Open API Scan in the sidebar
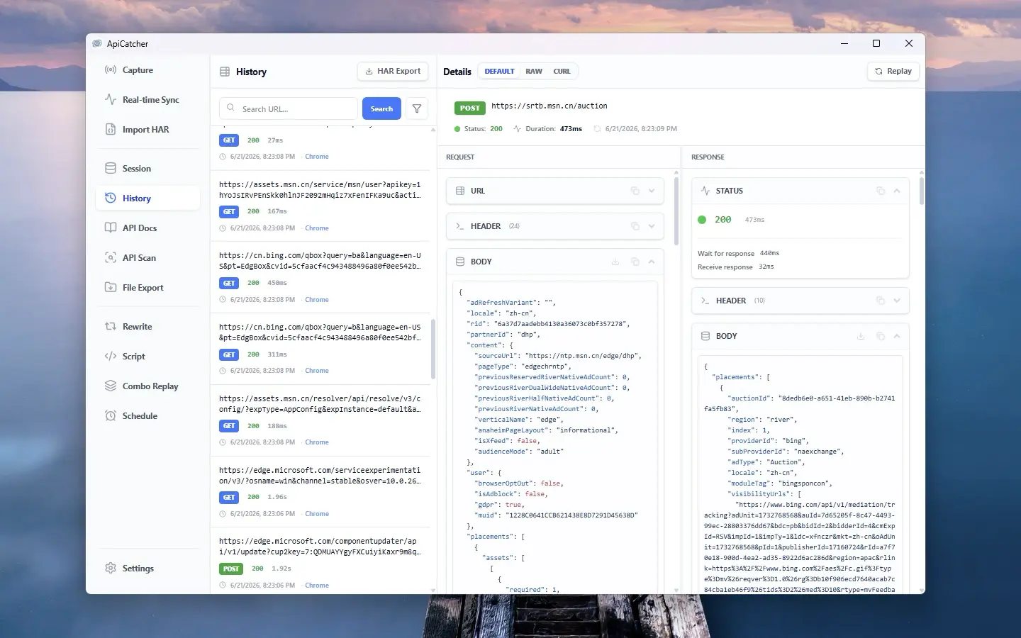The image size is (1021, 638). (147, 258)
